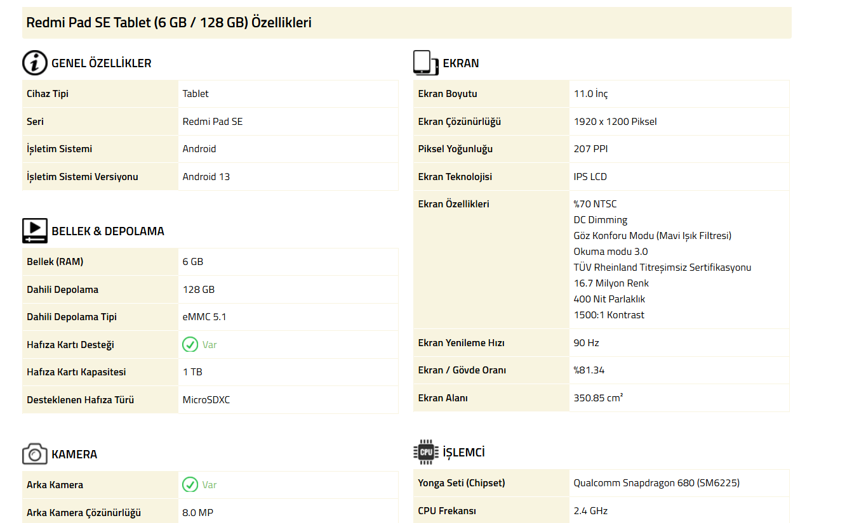The height and width of the screenshot is (523, 859).
Task: Click the DC Dimming line
Action: [x=601, y=220]
